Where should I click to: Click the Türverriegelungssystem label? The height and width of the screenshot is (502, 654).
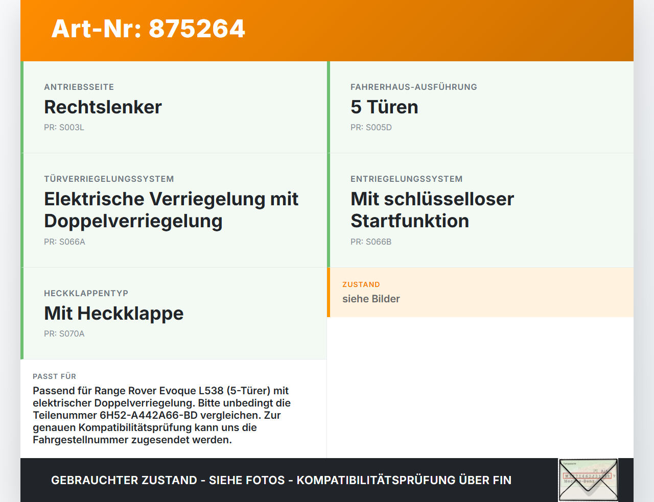[109, 179]
